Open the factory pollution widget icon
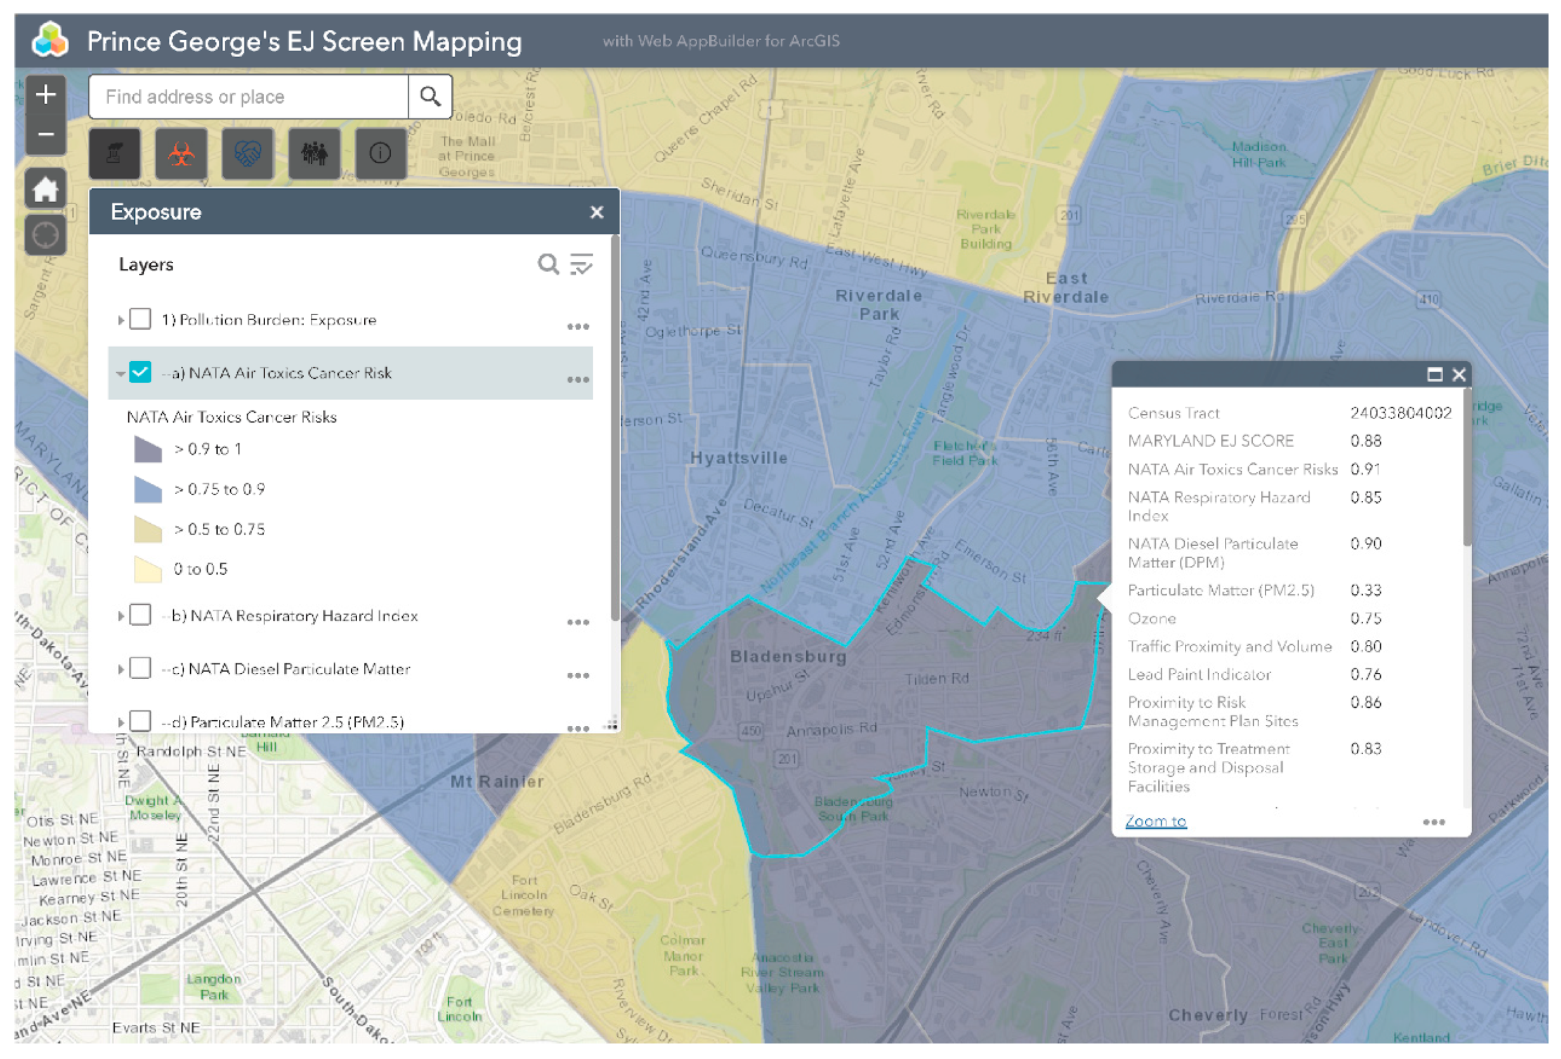Screen dimensions: 1561x1059 point(115,155)
